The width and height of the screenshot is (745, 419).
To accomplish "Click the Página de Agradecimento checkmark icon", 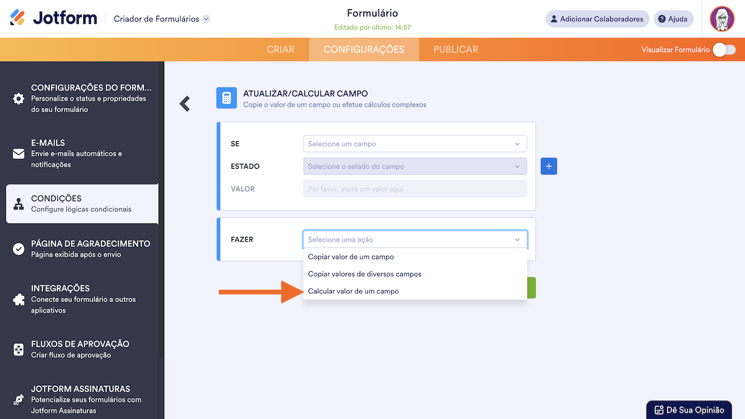I will click(x=19, y=249).
